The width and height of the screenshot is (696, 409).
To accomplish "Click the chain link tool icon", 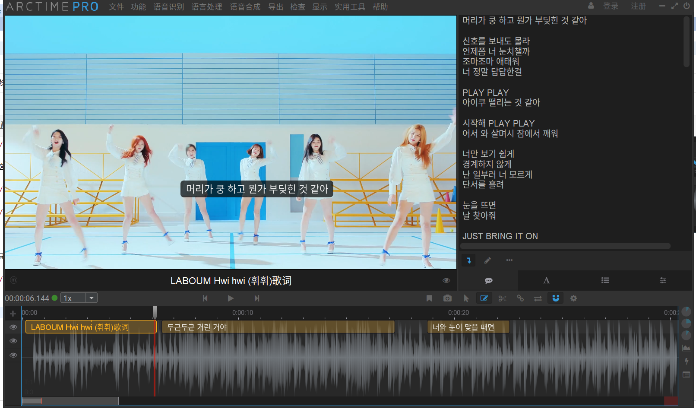I will coord(520,298).
